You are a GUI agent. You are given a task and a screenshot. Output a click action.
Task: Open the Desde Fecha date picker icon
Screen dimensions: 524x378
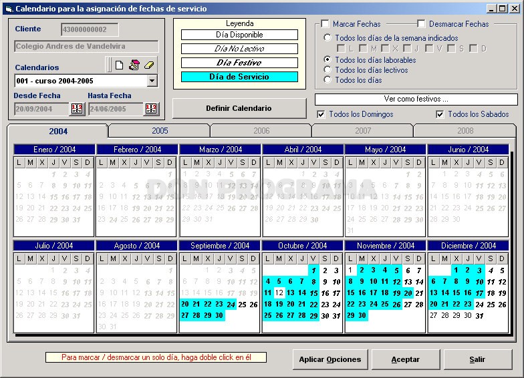click(x=77, y=109)
